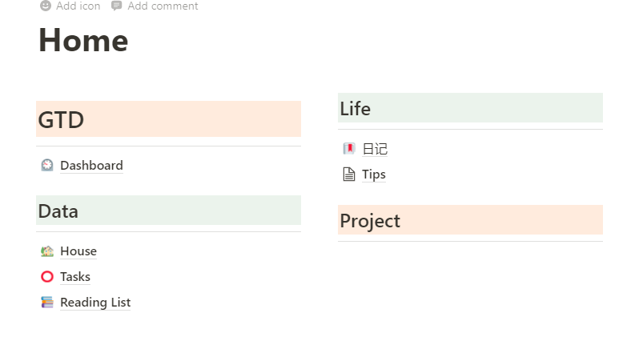This screenshot has height=341, width=631.
Task: Click the stacked books Reading List icon
Action: tap(47, 302)
